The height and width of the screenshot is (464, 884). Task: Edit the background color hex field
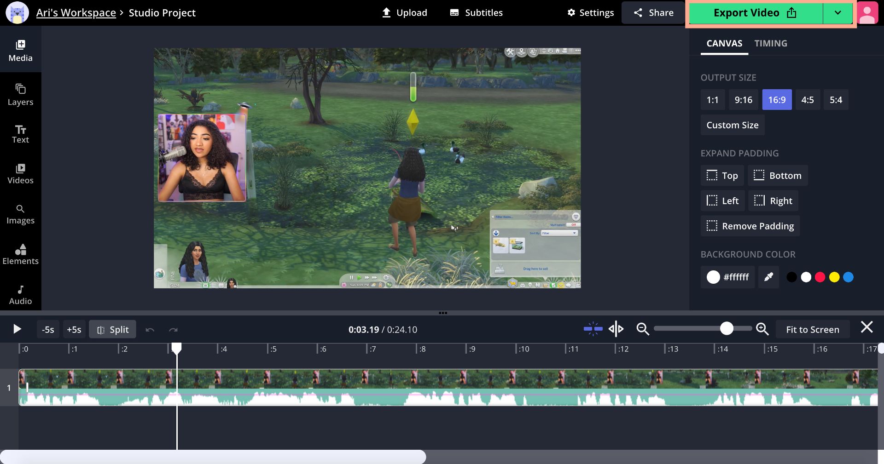tap(728, 277)
